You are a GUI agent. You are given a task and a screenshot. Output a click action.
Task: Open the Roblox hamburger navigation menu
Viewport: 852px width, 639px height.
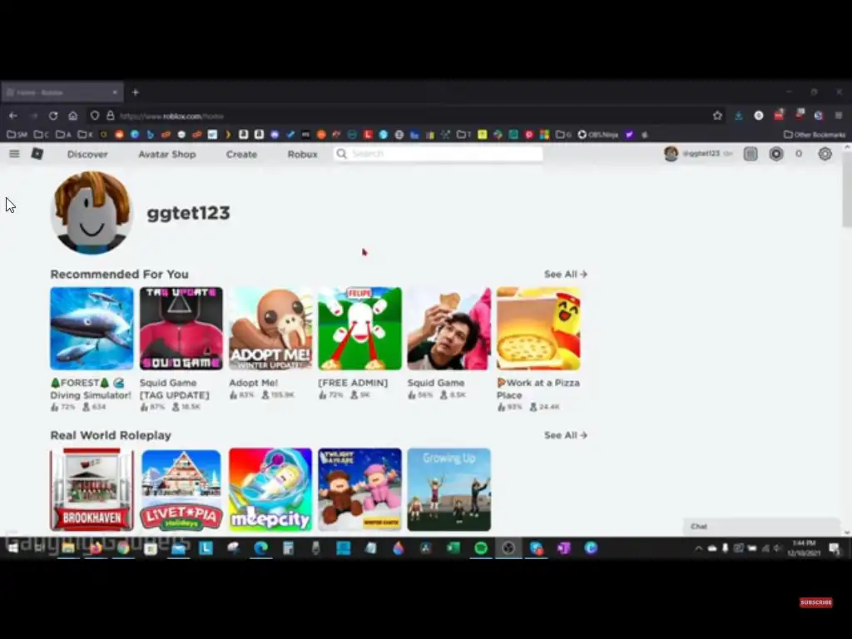point(15,154)
